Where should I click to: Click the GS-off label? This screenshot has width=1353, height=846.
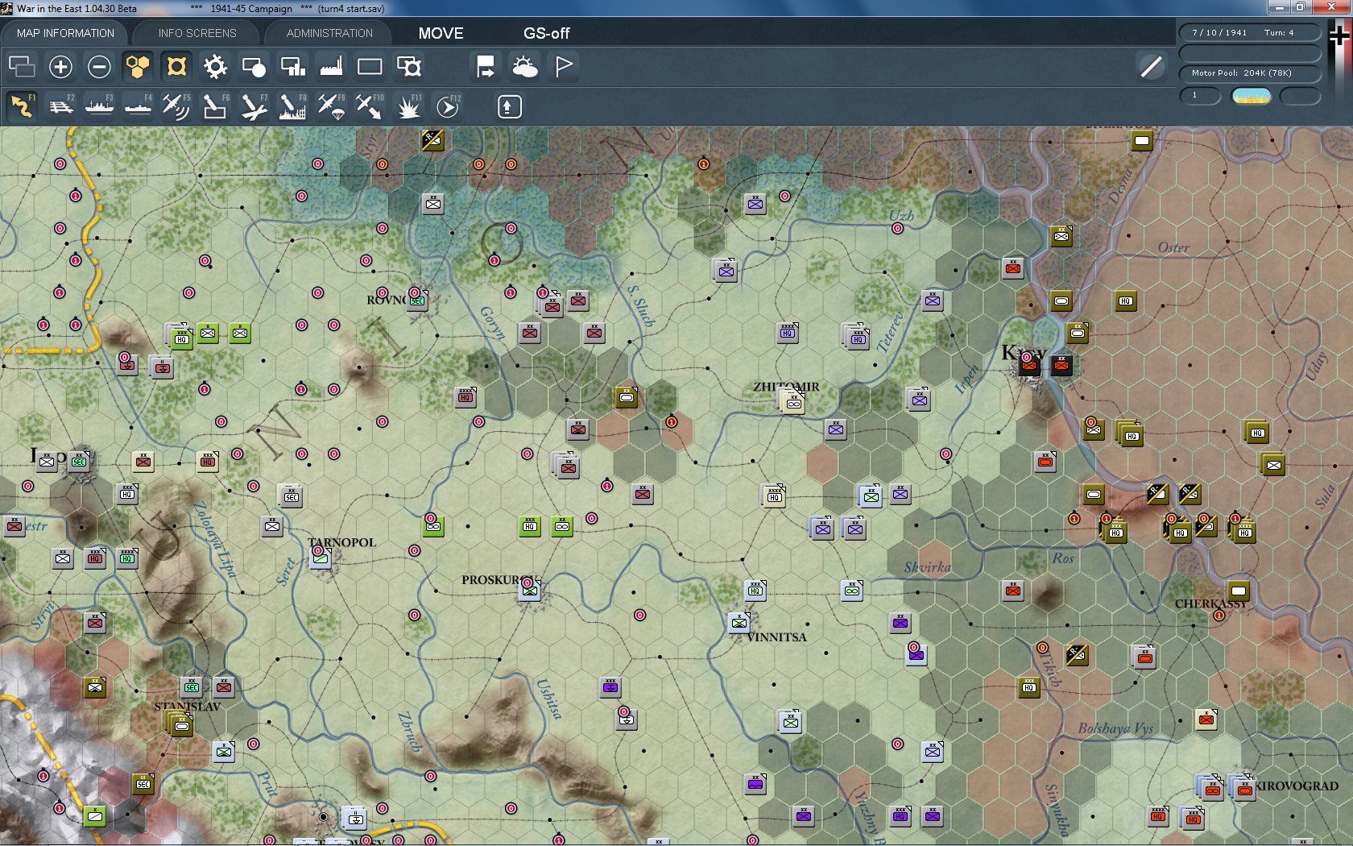546,33
